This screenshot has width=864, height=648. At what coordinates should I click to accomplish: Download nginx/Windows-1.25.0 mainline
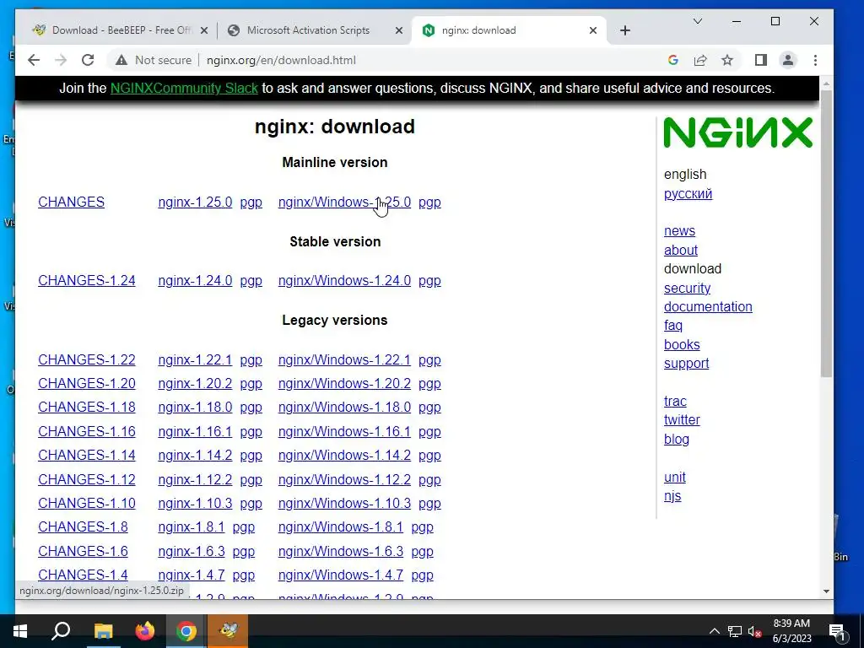point(344,202)
